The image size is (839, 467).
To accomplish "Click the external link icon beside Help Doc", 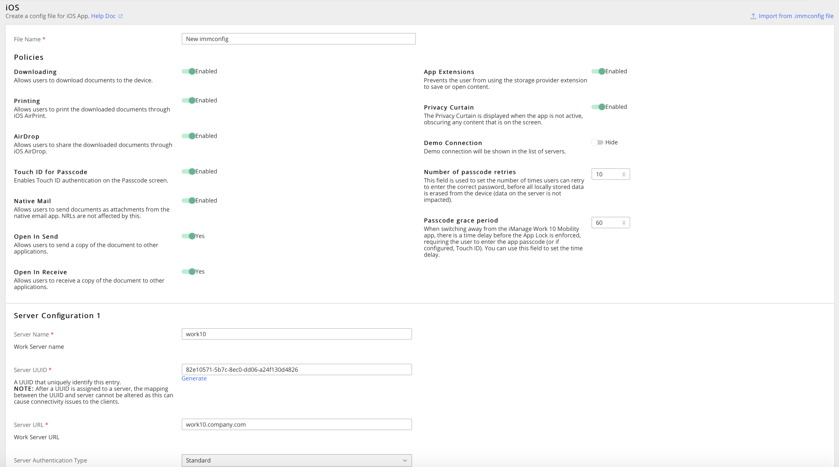I will [x=121, y=16].
